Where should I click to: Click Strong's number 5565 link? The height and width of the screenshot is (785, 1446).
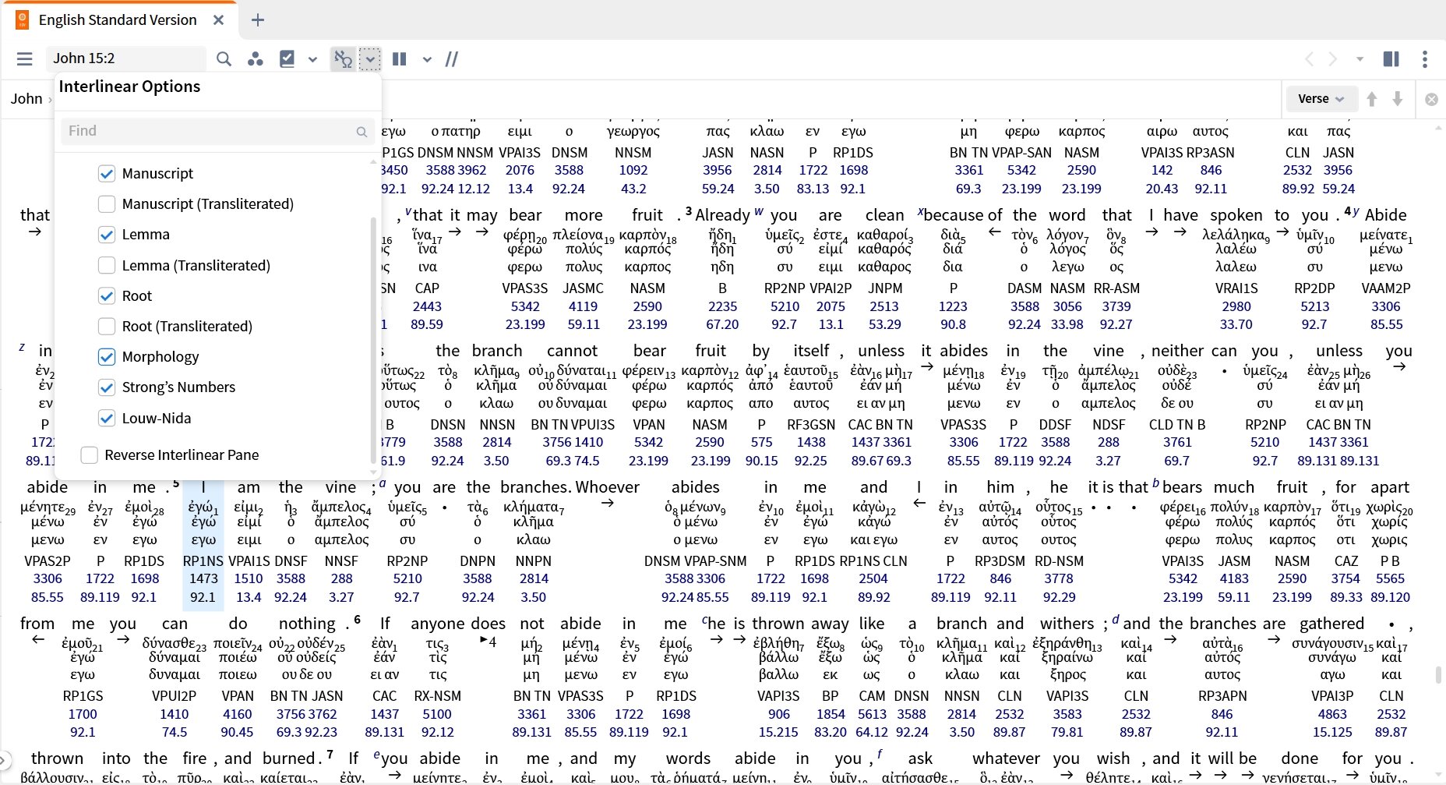(x=1390, y=579)
